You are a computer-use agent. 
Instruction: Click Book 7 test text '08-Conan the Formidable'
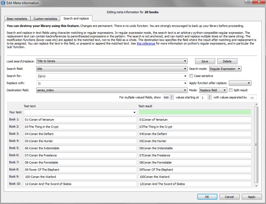tap(80, 162)
